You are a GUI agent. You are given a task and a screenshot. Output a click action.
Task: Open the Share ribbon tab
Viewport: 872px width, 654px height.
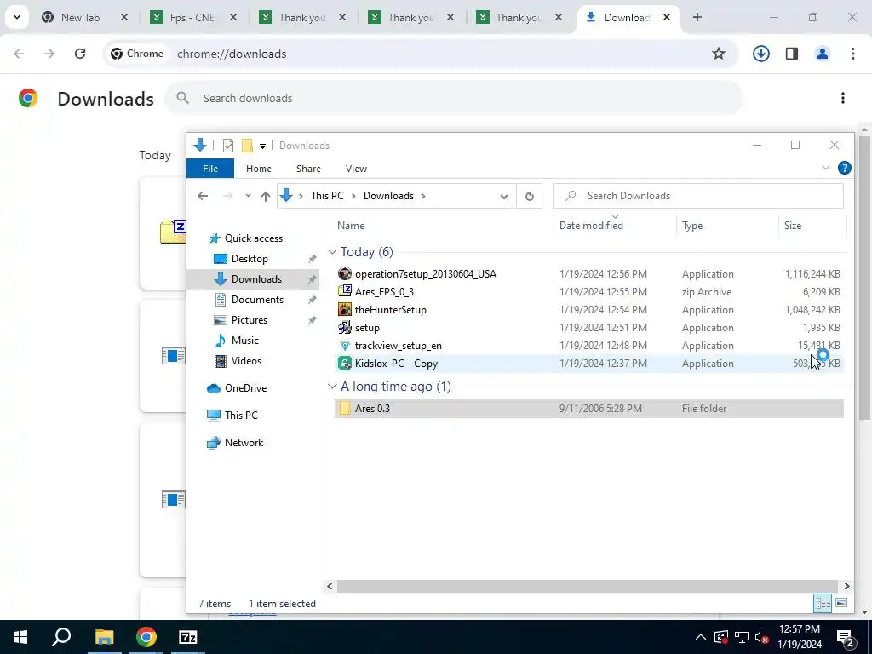coord(308,169)
